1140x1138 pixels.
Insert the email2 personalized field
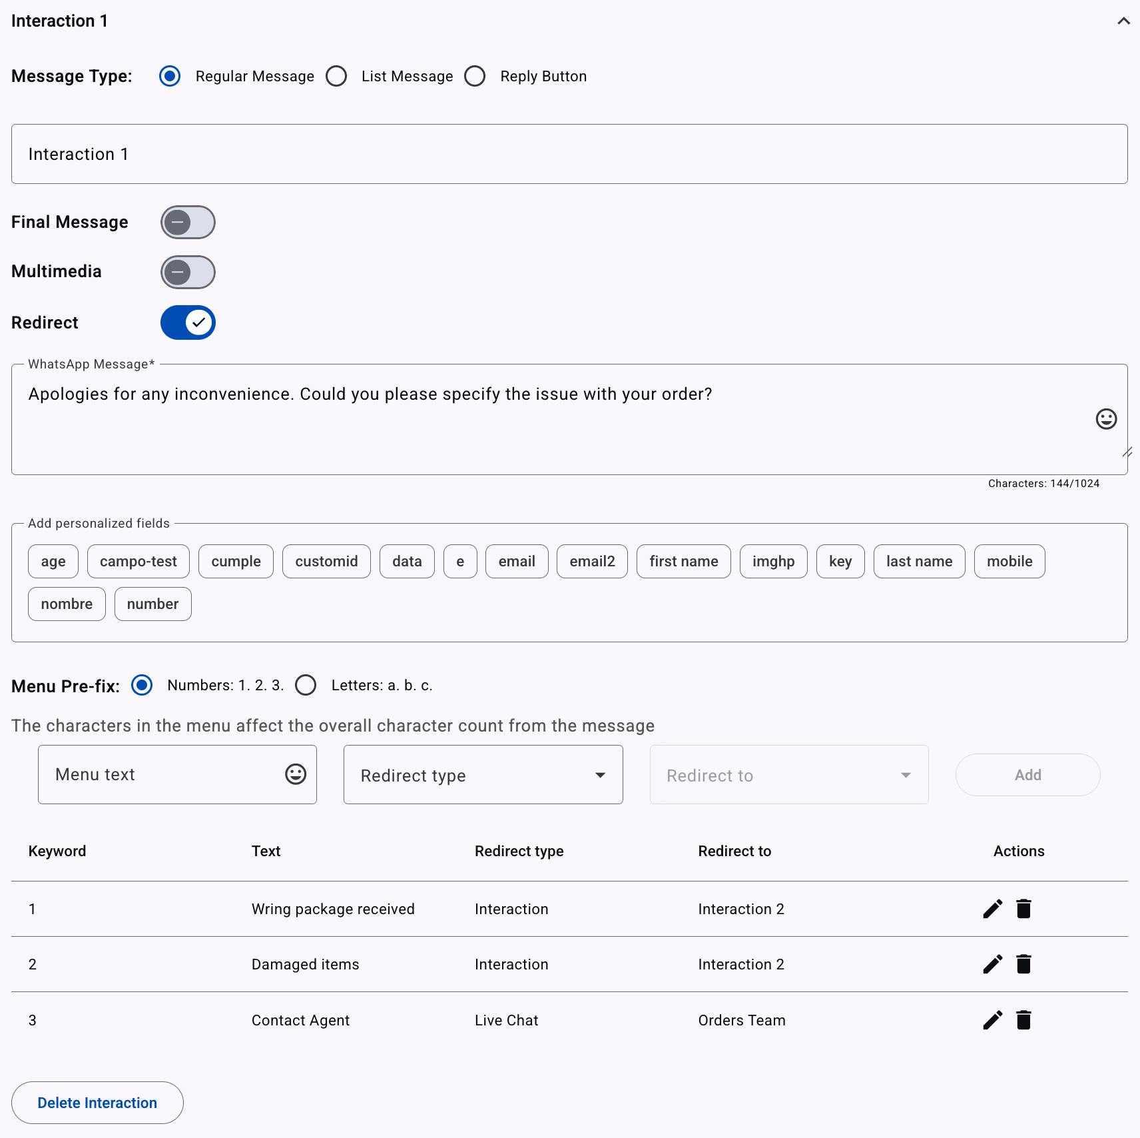click(592, 561)
